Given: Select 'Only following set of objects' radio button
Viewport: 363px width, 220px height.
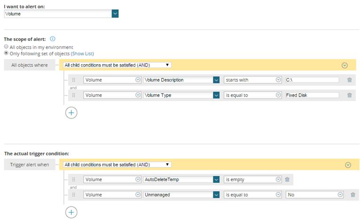Looking at the screenshot, I should (6, 53).
